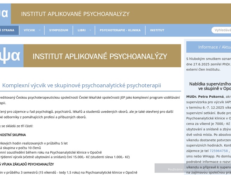Image resolution: width=231 pixels, height=175 pixels.
Task: Click the psi-alpha symbol in content banner
Action: (x=10, y=56)
